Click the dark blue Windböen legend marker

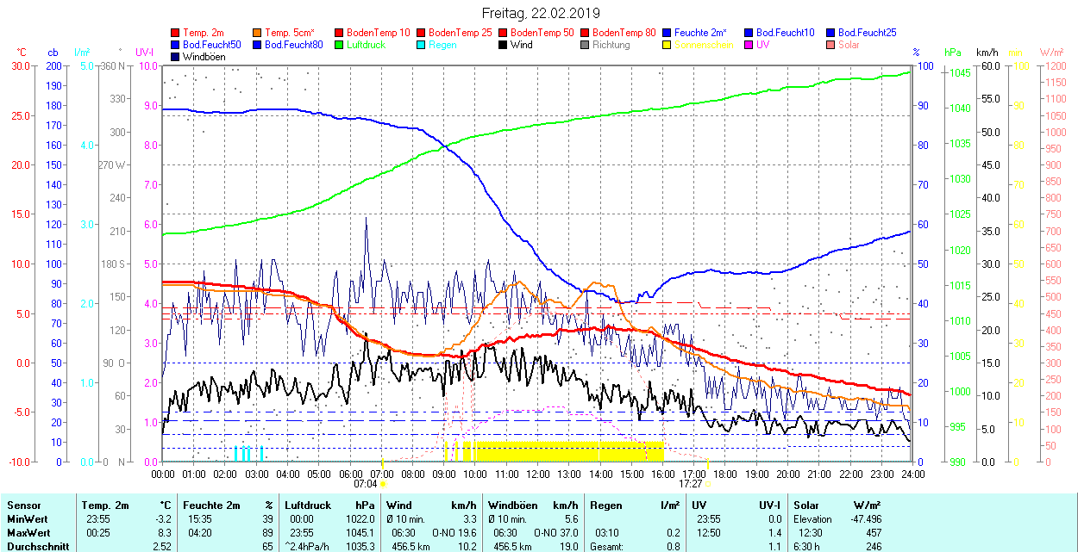point(176,57)
